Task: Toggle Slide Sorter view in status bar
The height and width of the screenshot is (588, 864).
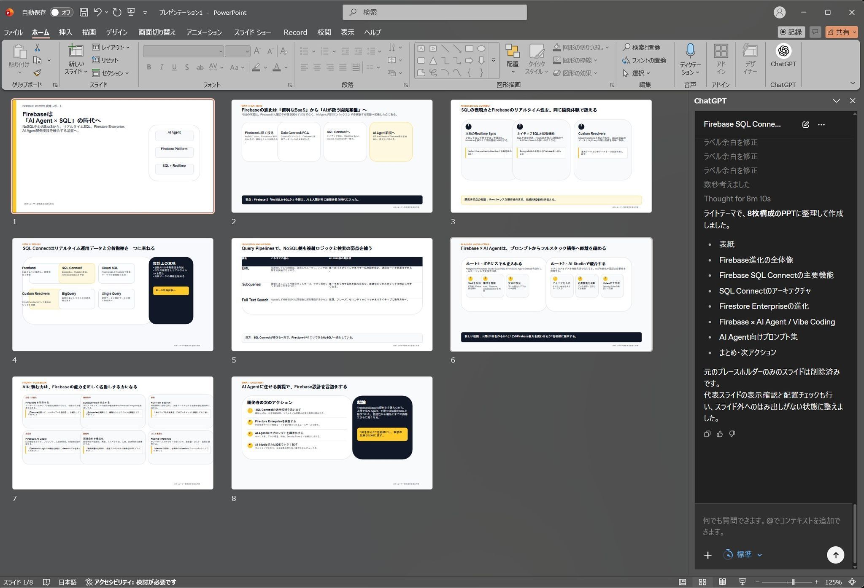Action: pos(702,582)
